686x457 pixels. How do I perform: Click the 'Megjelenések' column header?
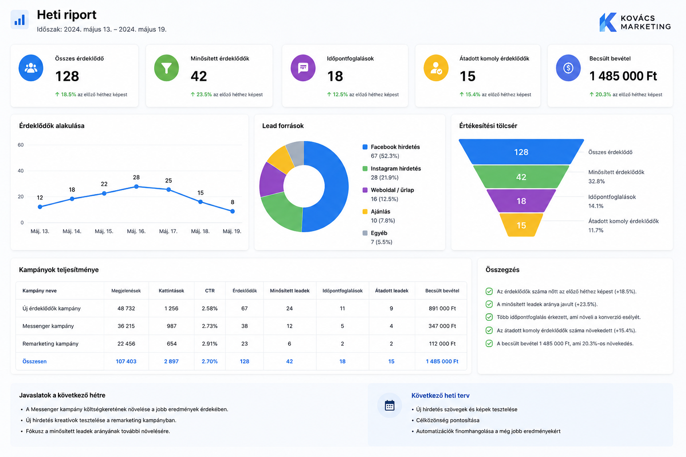pyautogui.click(x=126, y=291)
